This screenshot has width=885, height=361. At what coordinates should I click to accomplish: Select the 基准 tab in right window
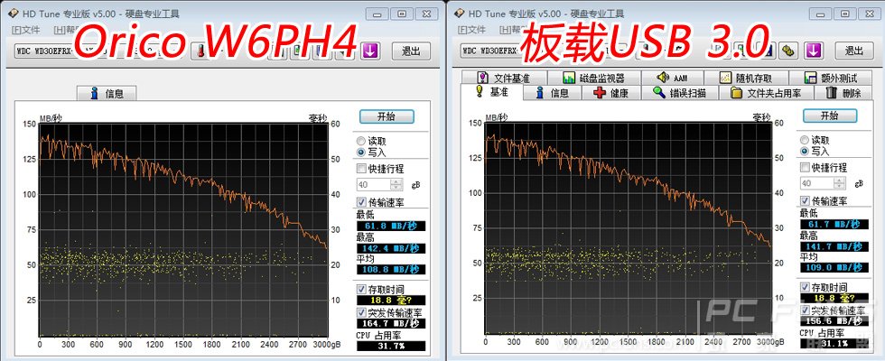492,92
